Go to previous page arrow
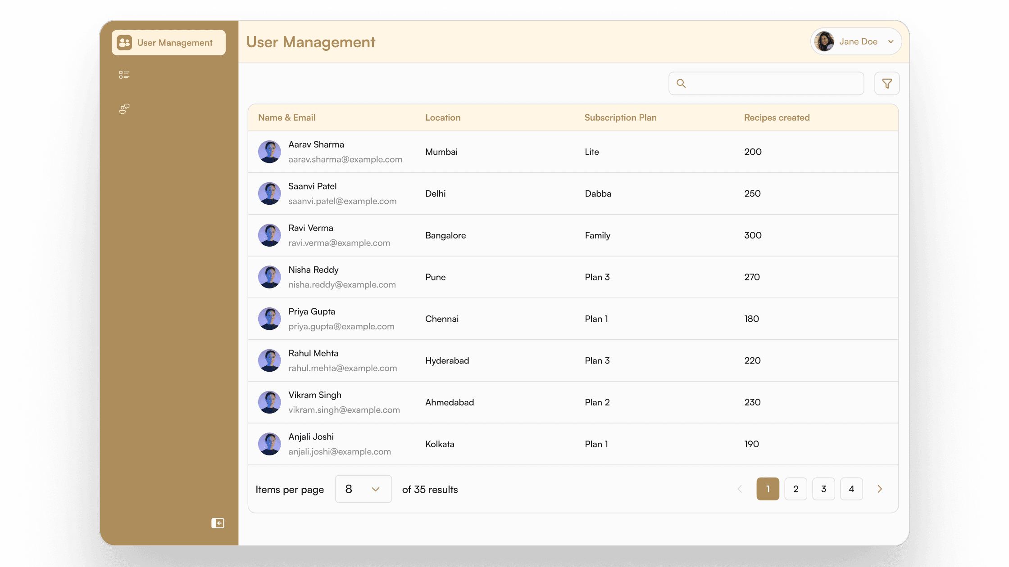 (740, 489)
